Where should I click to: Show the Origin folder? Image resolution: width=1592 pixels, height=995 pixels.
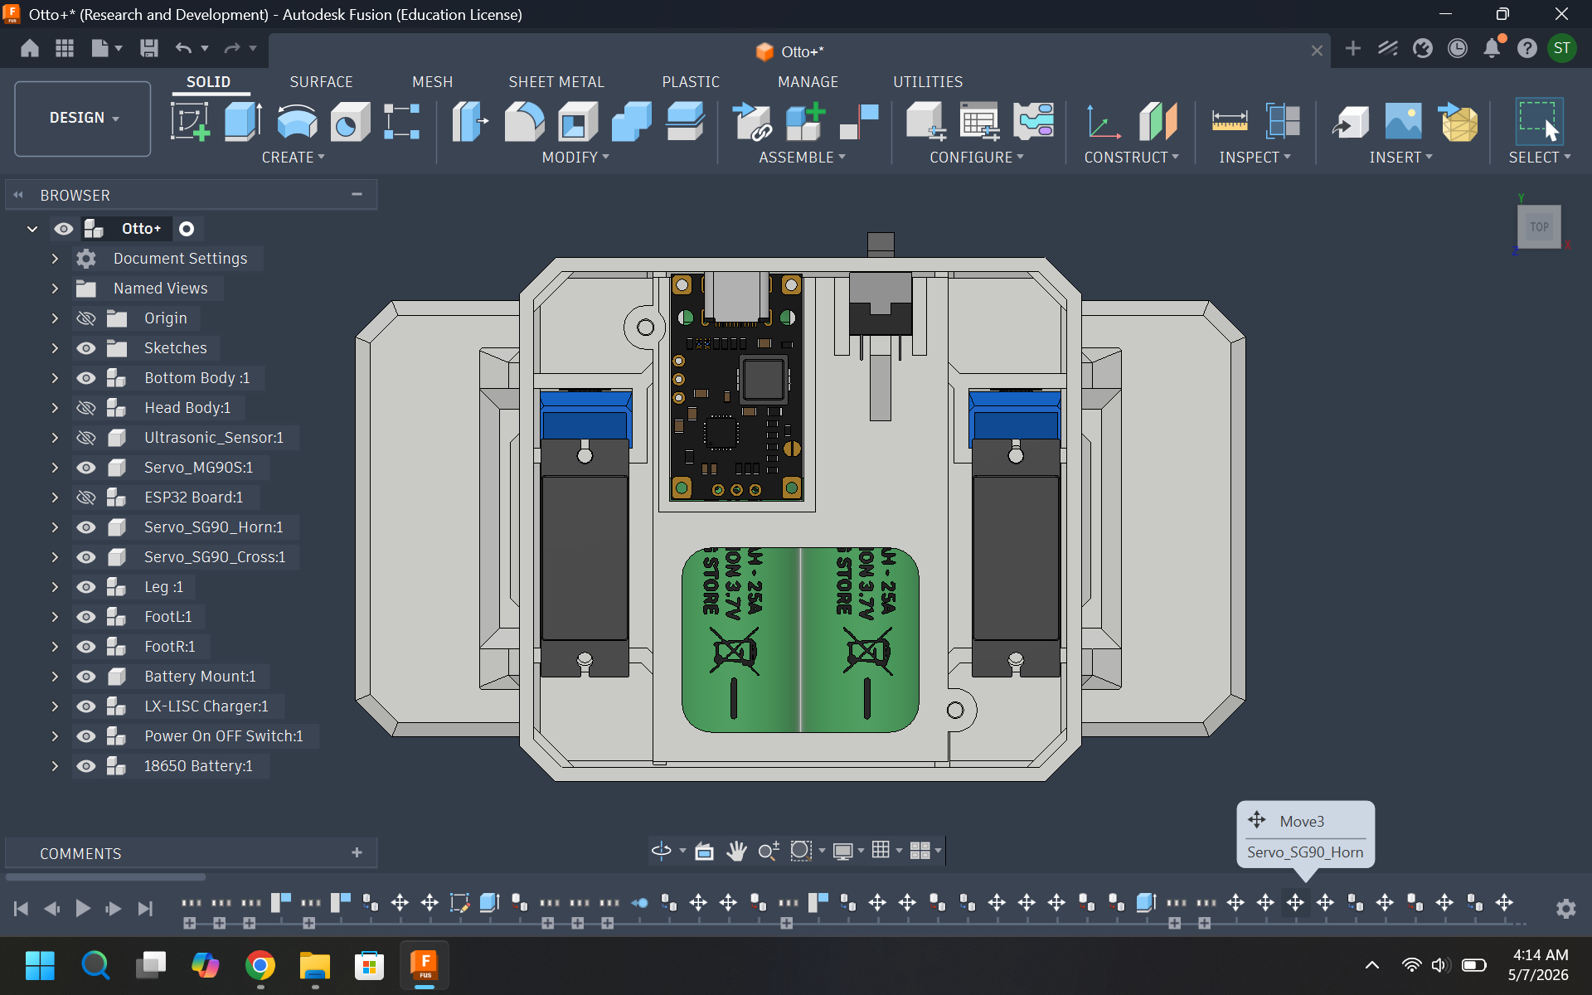point(86,318)
